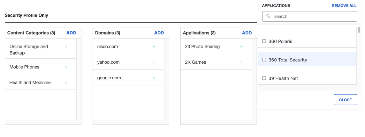Click the magnifier icon in search box
The image size is (365, 137).
pyautogui.click(x=268, y=17)
